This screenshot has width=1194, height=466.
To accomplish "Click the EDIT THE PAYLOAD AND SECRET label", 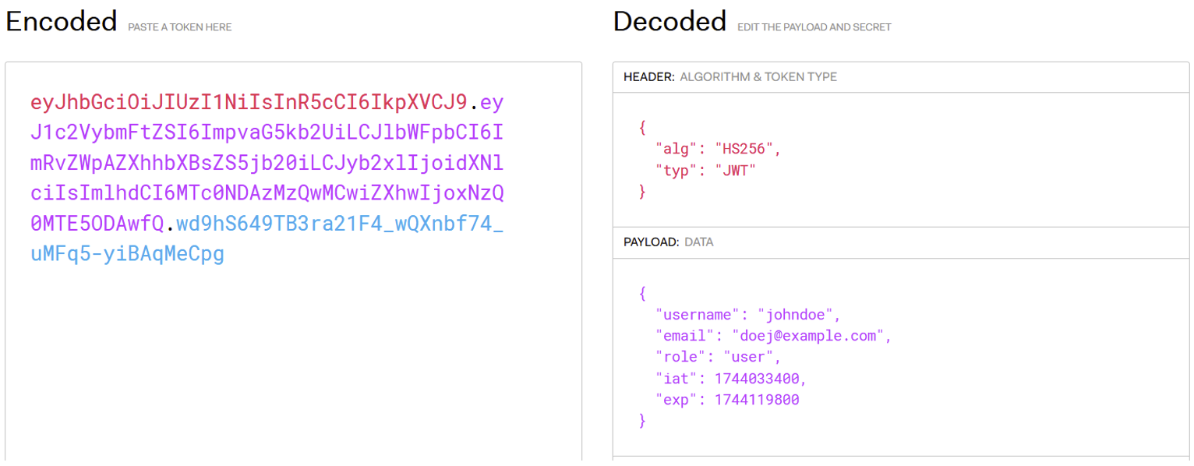I will pos(814,26).
